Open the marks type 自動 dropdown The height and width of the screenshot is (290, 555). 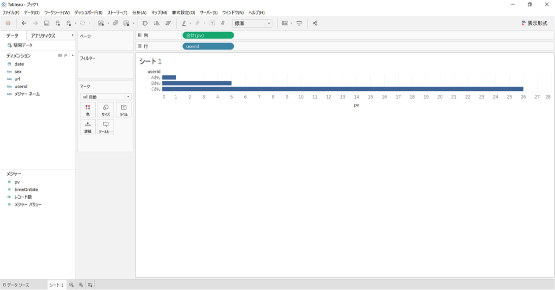pyautogui.click(x=105, y=97)
